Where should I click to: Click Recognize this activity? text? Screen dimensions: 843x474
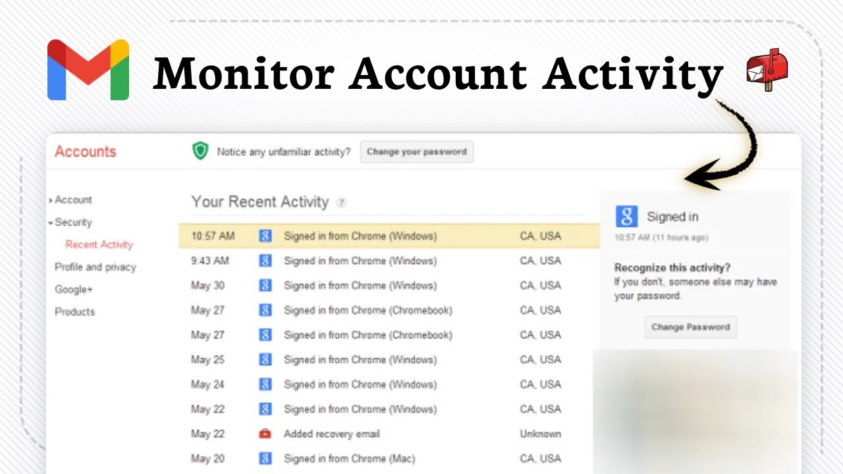(x=672, y=268)
